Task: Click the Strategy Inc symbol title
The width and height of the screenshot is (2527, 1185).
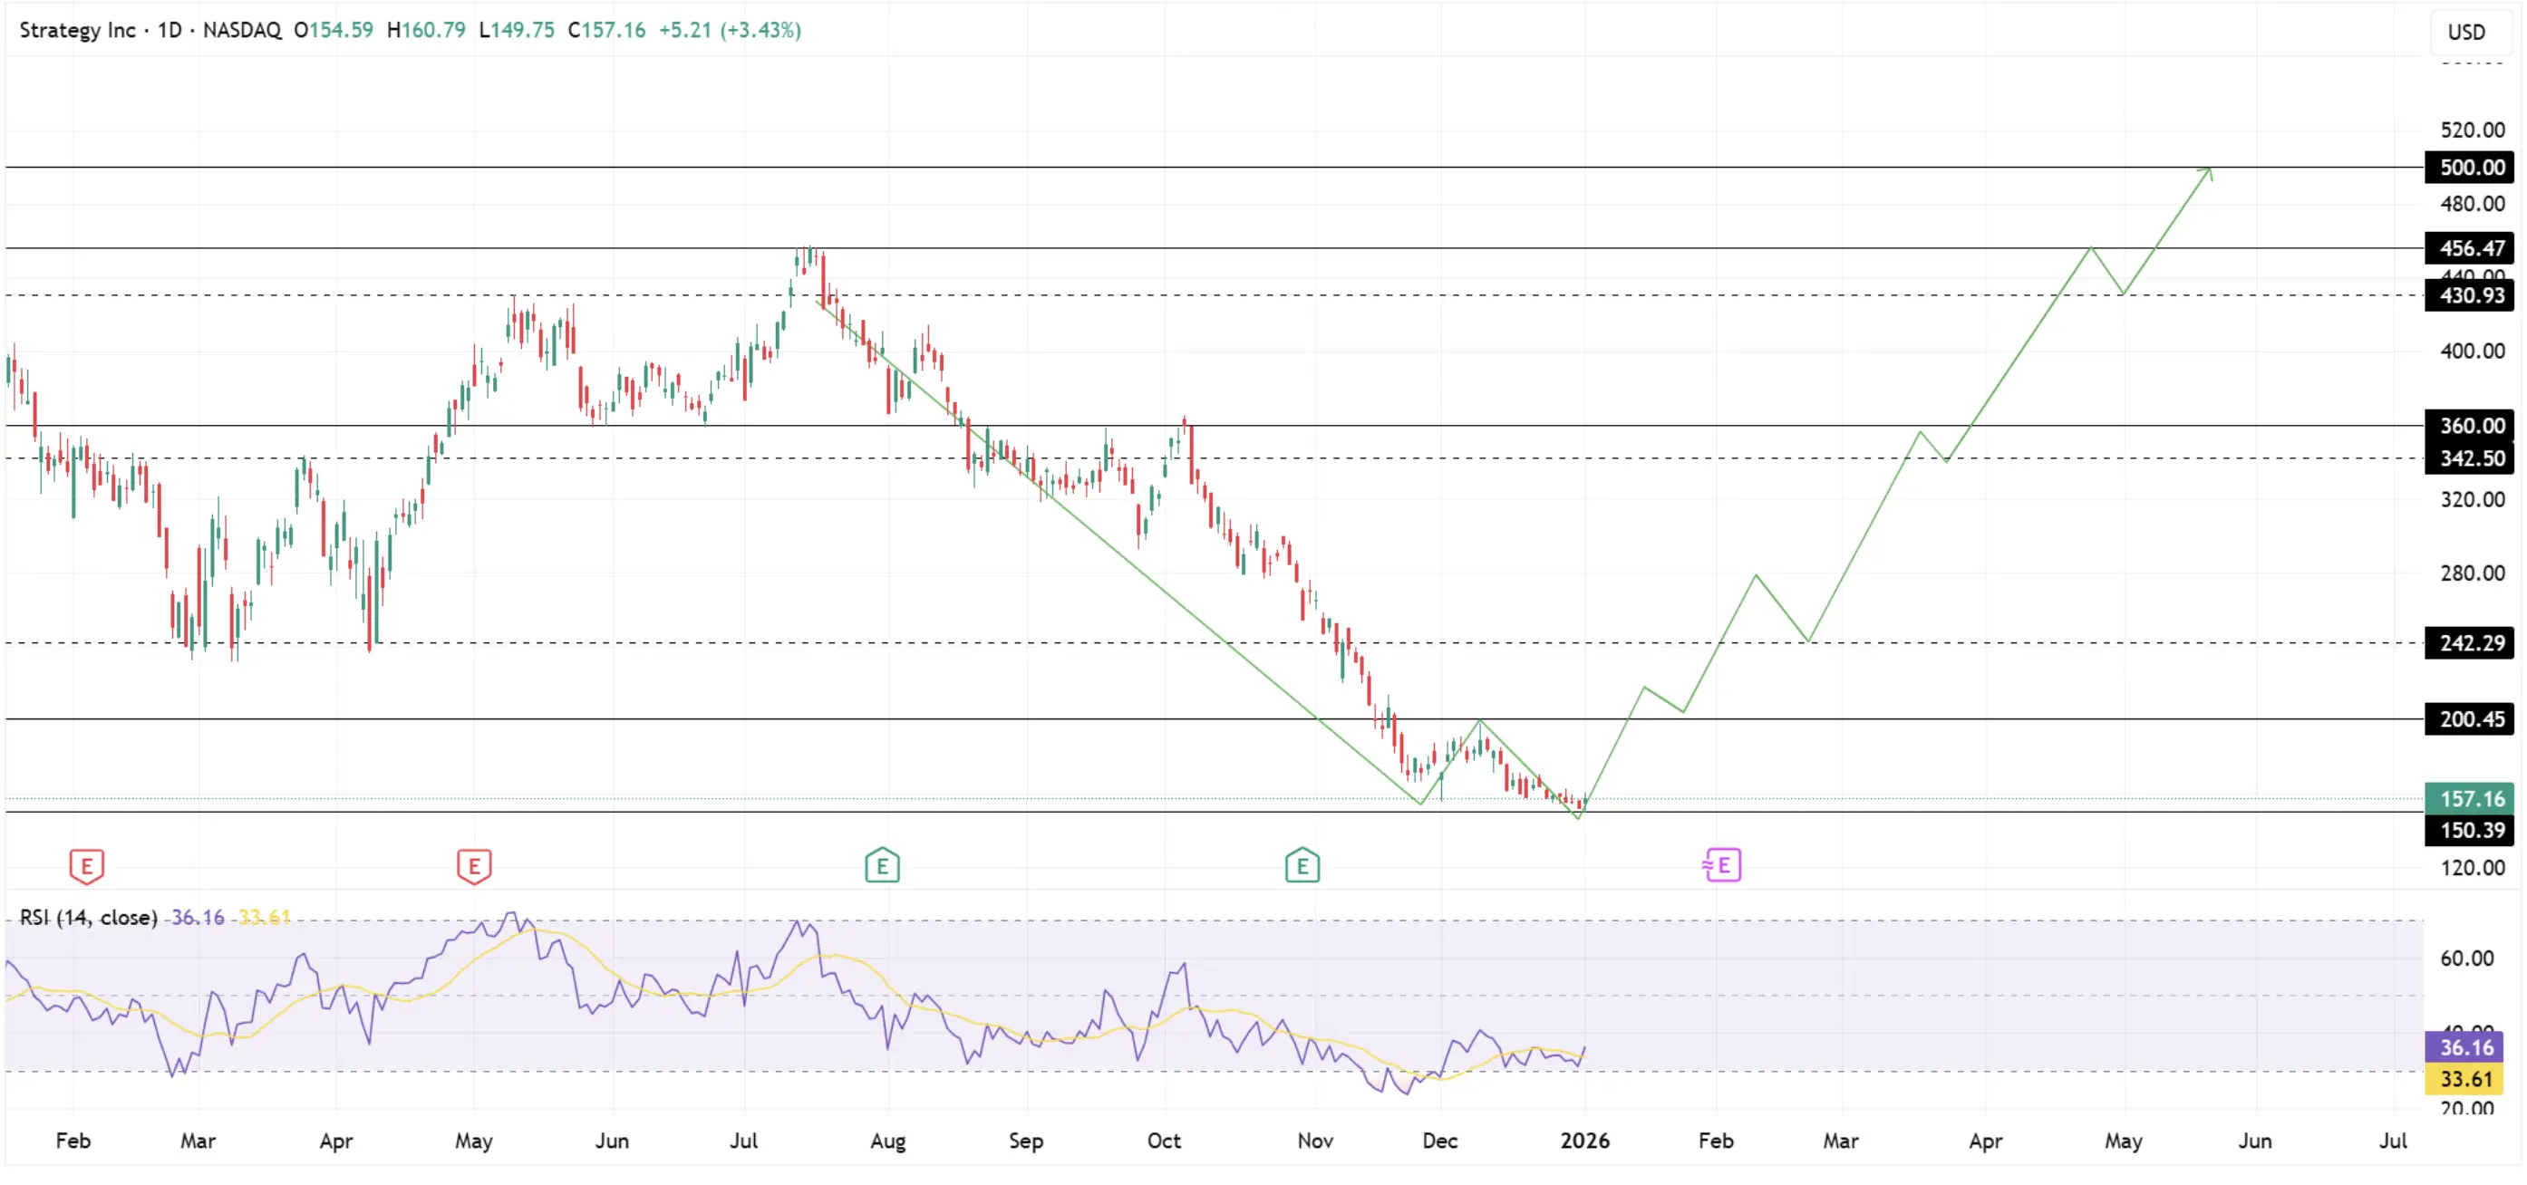Action: click(78, 31)
